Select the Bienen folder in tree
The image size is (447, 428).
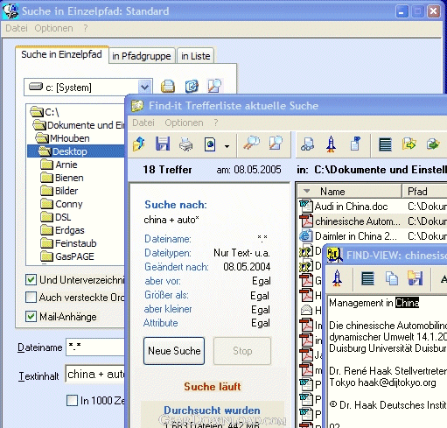tap(69, 178)
